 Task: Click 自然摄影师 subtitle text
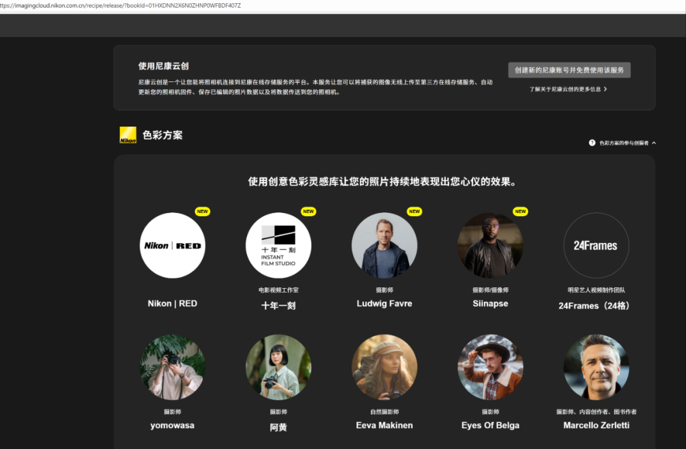point(384,411)
